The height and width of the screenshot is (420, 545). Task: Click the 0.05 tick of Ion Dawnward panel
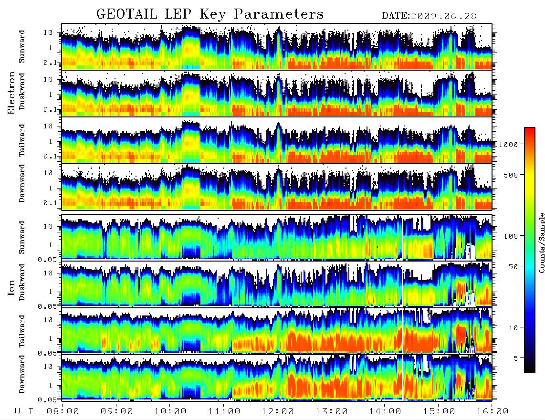point(47,400)
